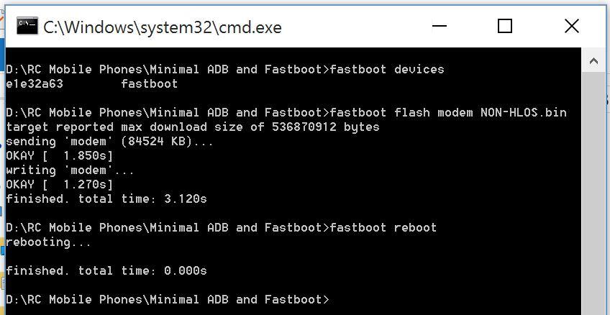This screenshot has width=610, height=315.
Task: Open the cmd.exe system menu icon
Action: point(27,27)
